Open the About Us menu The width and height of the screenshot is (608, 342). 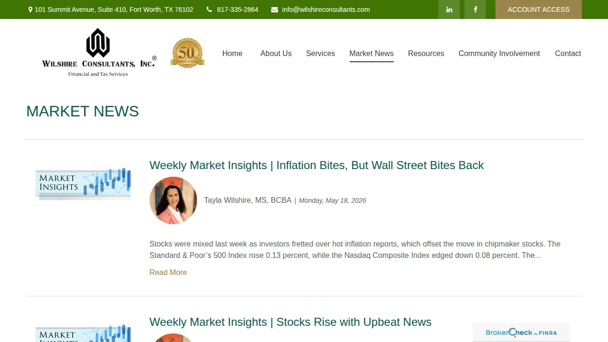point(276,53)
